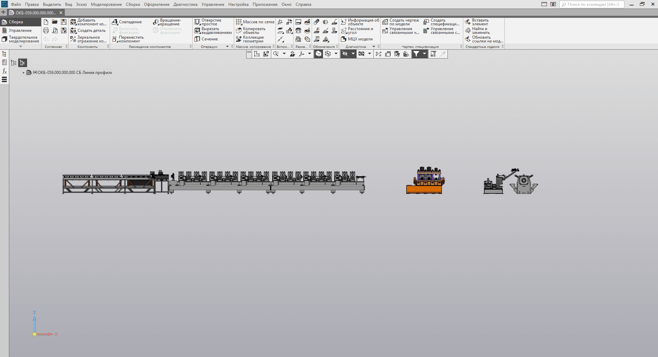The width and height of the screenshot is (658, 357).
Task: Click the Print icon in System panel
Action: point(46,30)
